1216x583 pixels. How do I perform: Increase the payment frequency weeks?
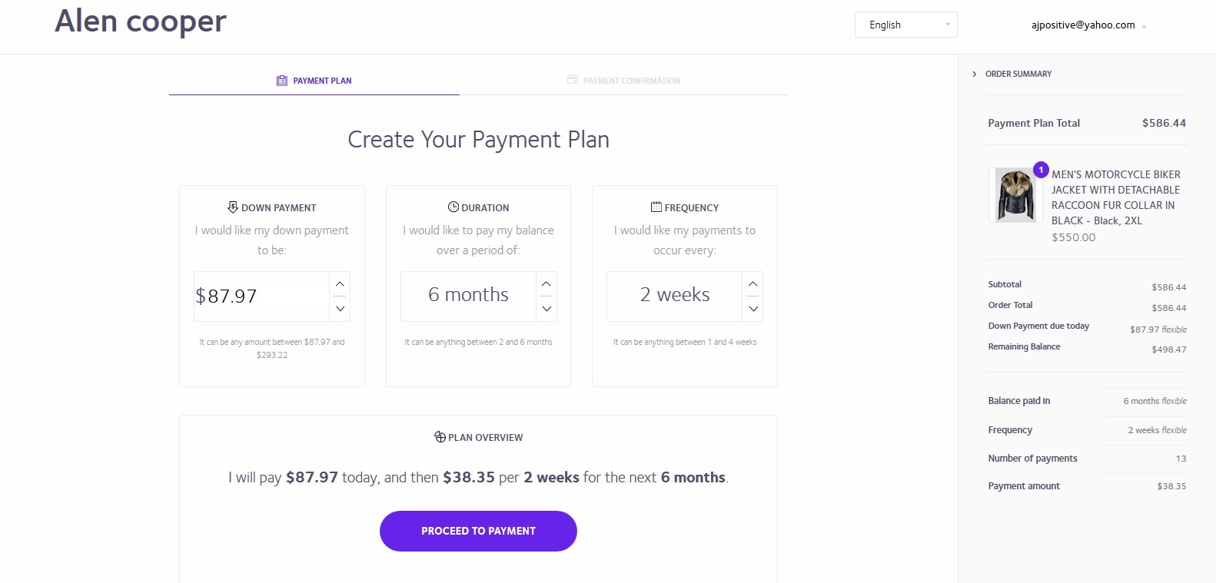point(753,284)
